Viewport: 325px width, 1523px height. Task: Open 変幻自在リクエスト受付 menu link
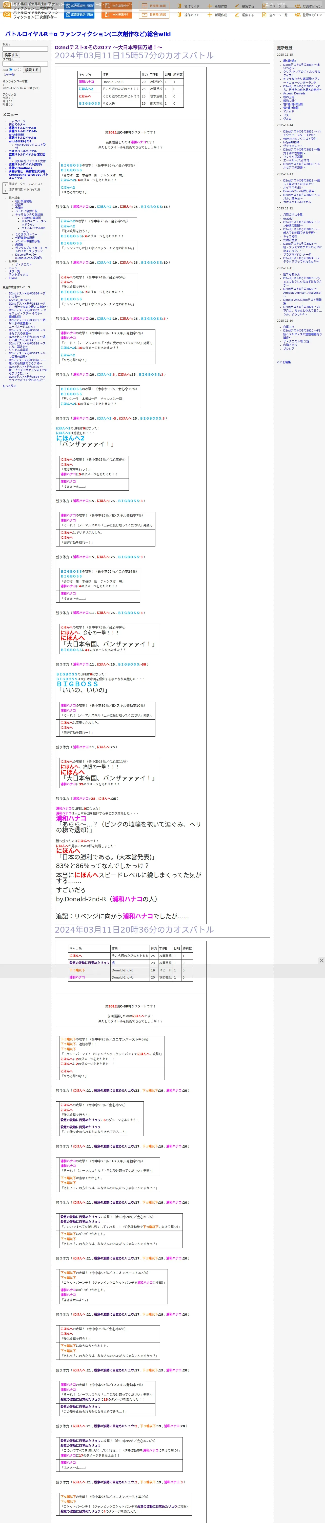coord(30,161)
